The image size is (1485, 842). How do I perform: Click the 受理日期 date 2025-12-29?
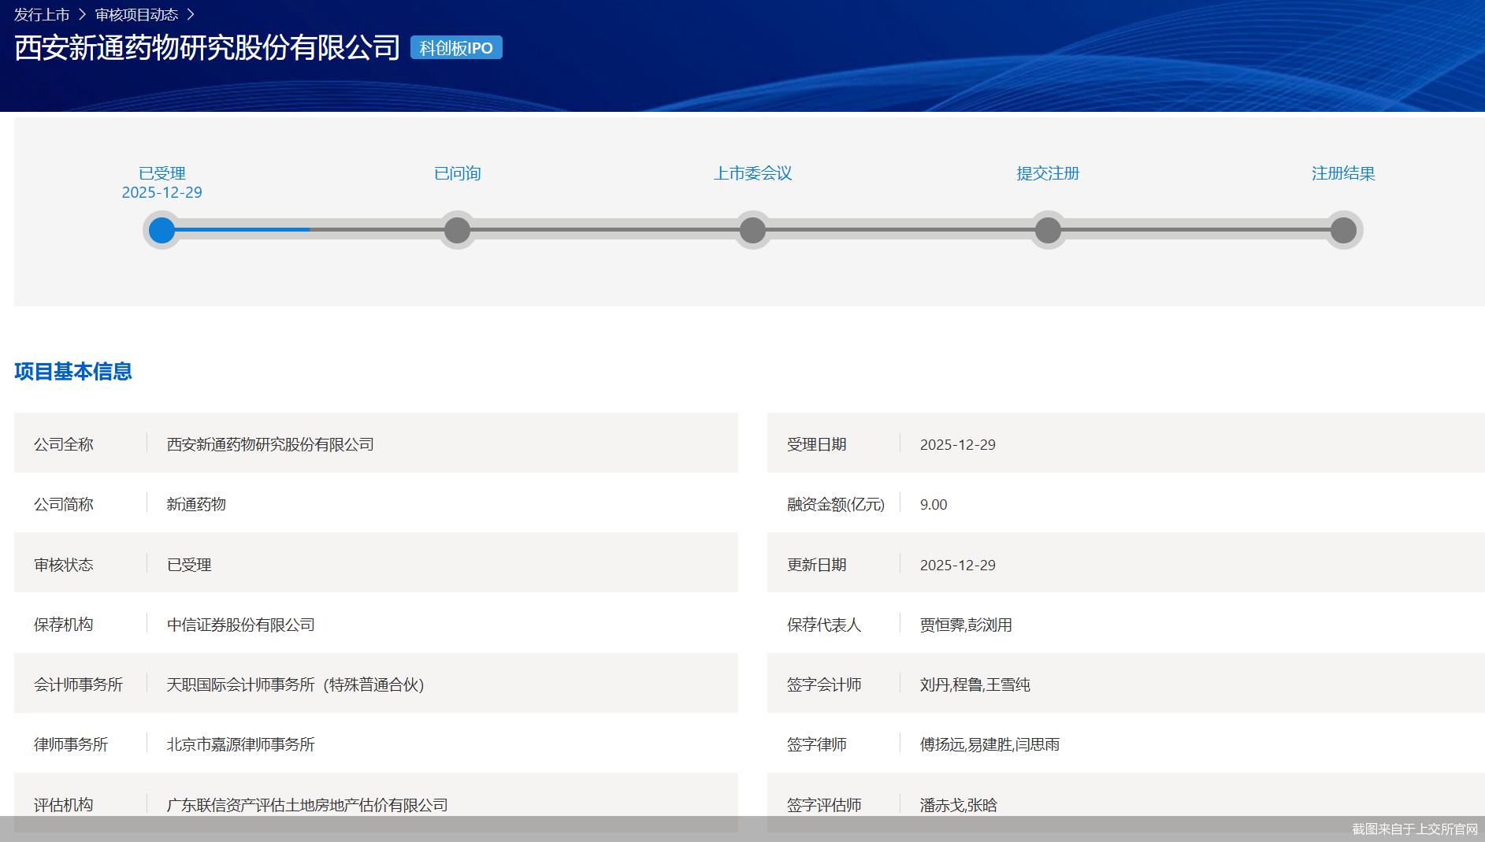(958, 443)
